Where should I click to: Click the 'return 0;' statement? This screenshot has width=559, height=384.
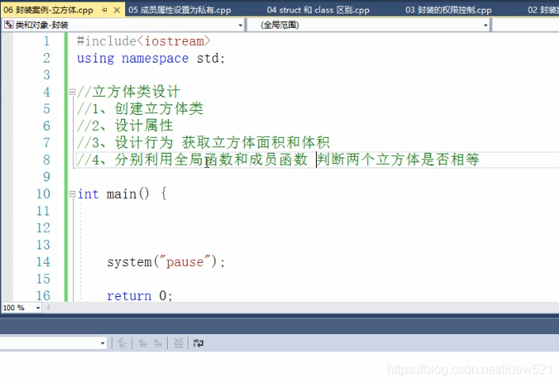139,295
